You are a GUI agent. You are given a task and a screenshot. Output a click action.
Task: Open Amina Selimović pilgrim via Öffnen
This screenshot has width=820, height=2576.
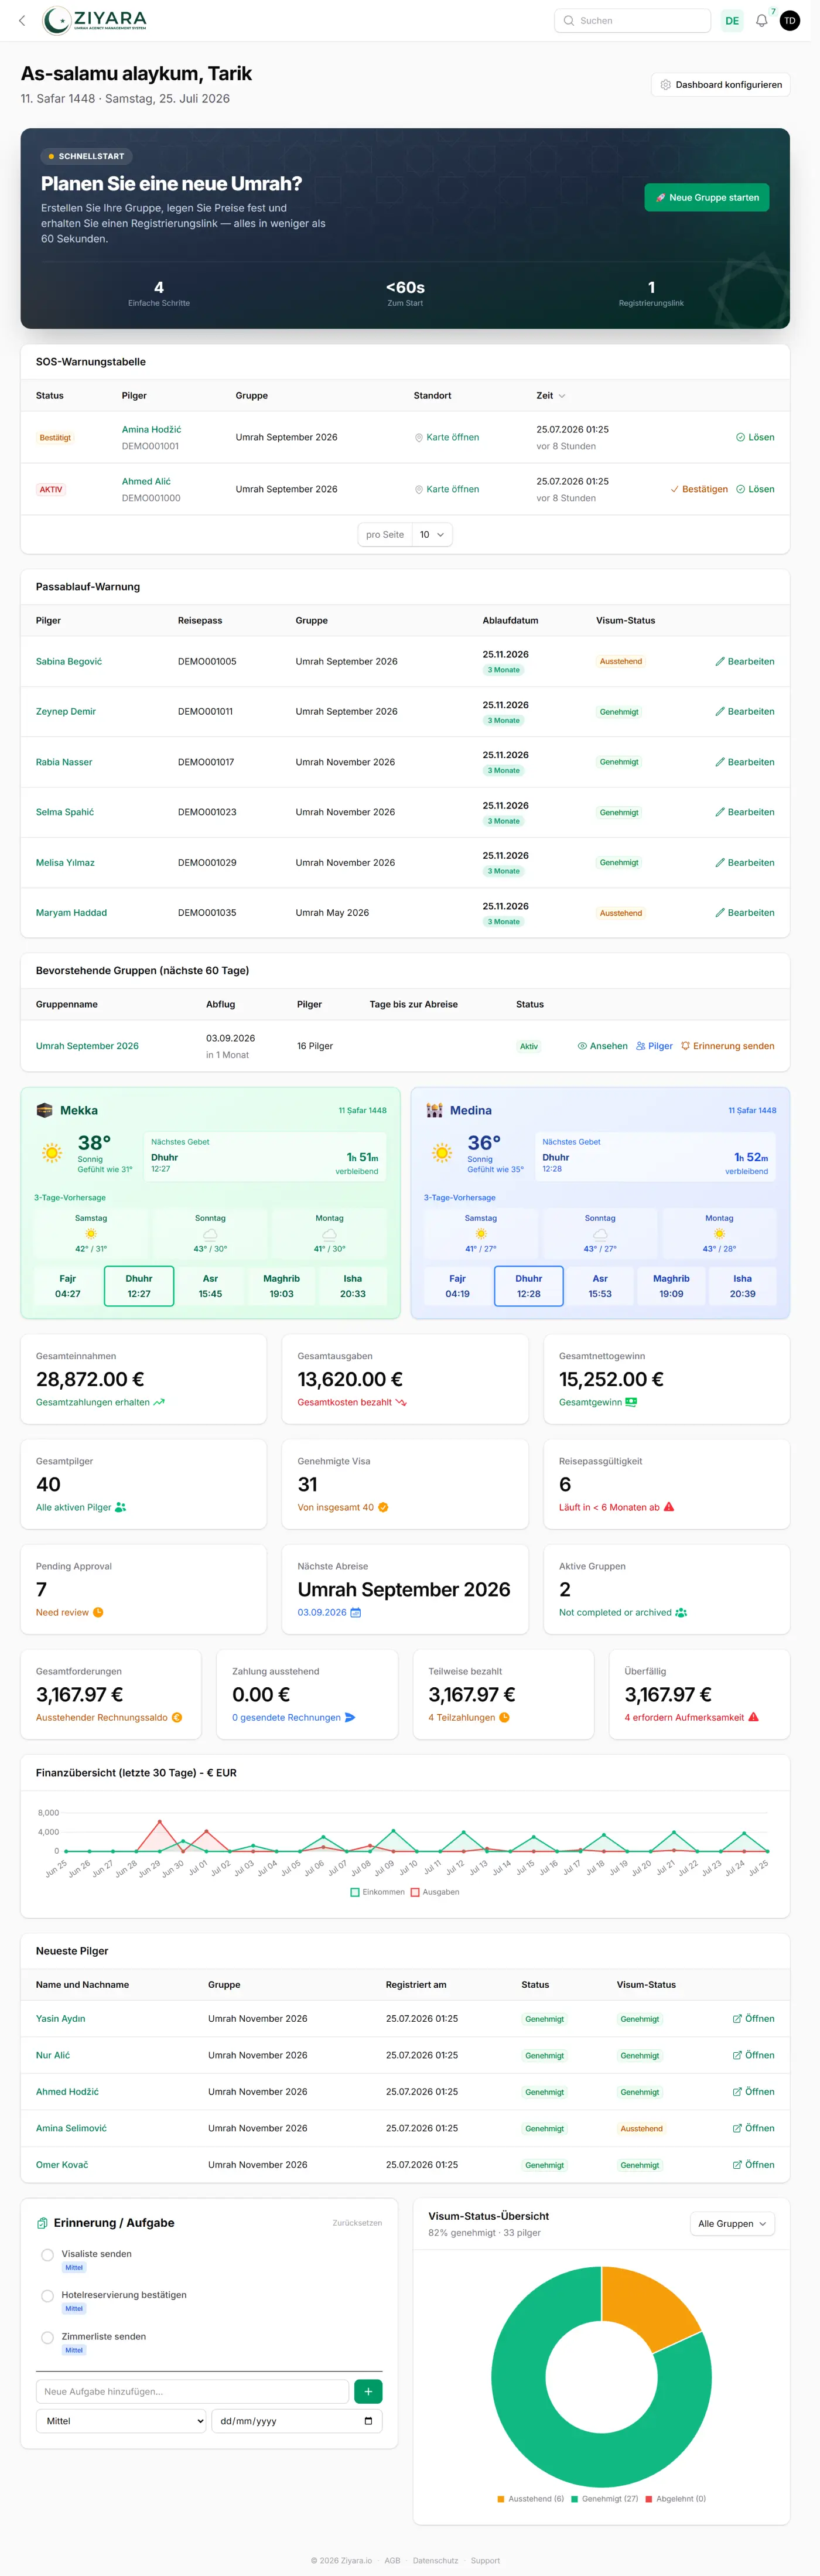click(x=753, y=2127)
